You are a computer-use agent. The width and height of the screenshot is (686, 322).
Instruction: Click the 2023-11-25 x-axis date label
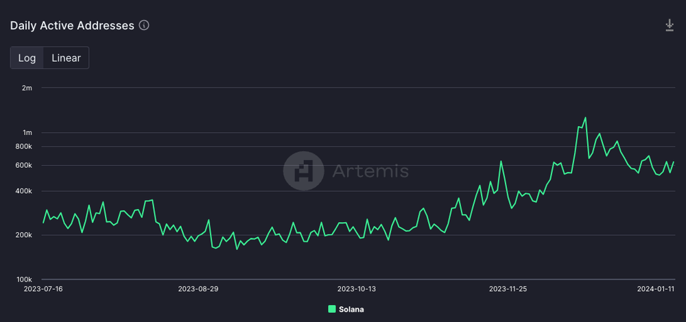(509, 289)
